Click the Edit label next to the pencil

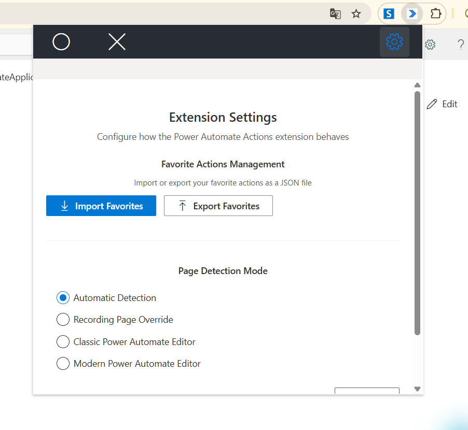(x=449, y=104)
